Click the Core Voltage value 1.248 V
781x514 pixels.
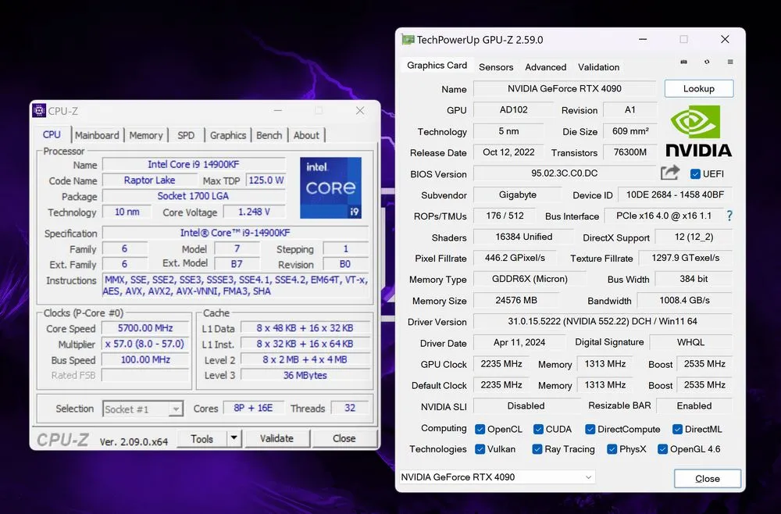point(254,212)
